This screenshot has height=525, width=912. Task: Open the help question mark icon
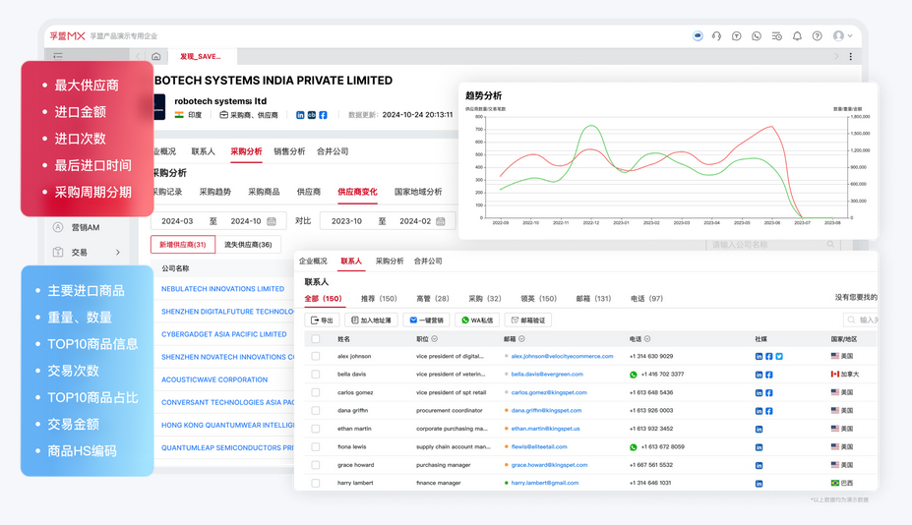coord(817,36)
